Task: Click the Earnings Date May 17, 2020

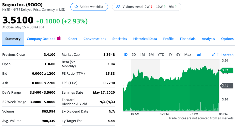Action: [104, 92]
